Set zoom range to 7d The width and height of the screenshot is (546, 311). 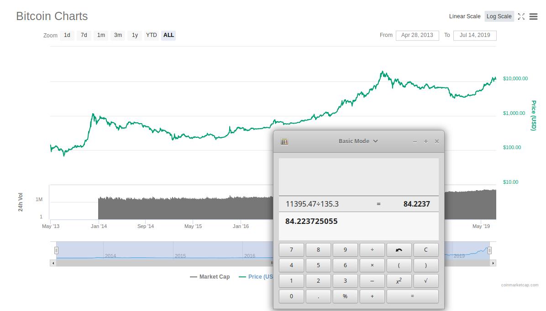tap(84, 35)
